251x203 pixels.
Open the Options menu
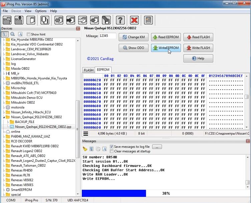[x=41, y=11]
